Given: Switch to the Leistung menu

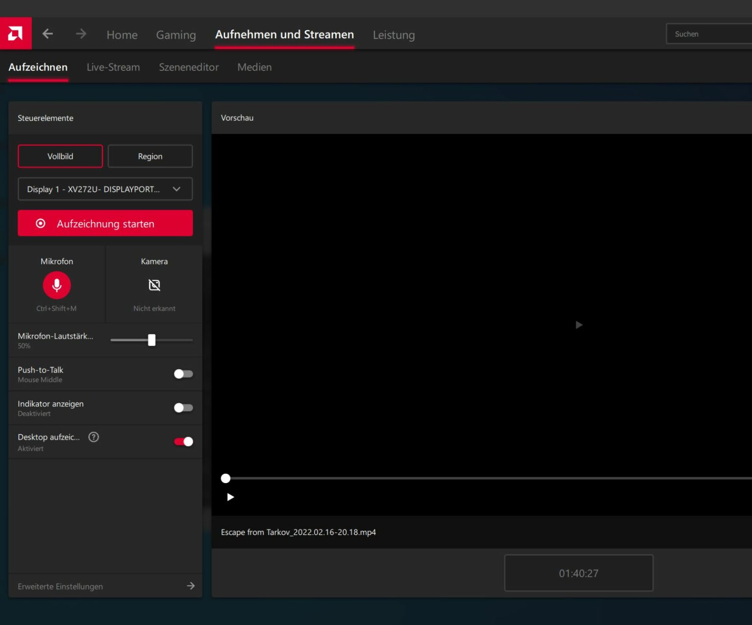Looking at the screenshot, I should coord(393,35).
